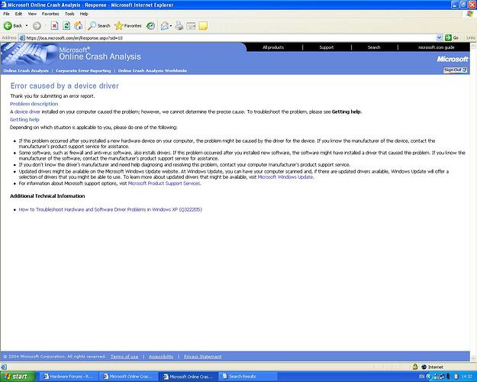Open the File menu

click(x=6, y=14)
